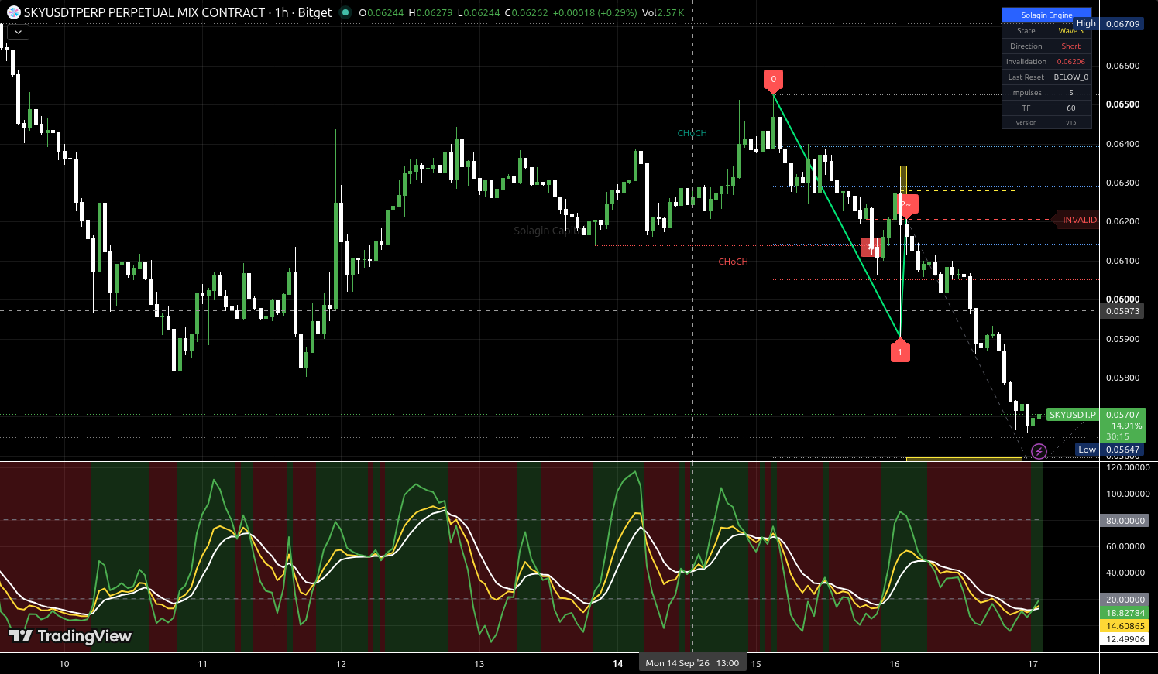1158x674 pixels.
Task: Click the Solagin Engine table header
Action: [x=1046, y=15]
